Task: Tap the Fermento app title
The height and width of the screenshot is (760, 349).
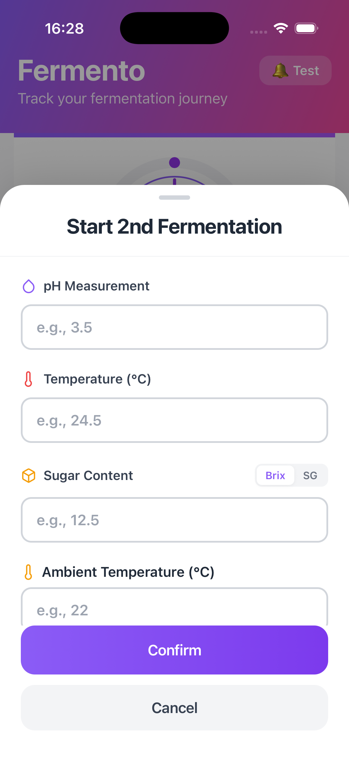Action: click(81, 71)
